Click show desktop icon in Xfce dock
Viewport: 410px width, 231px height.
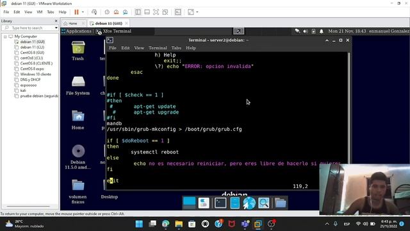point(189,203)
